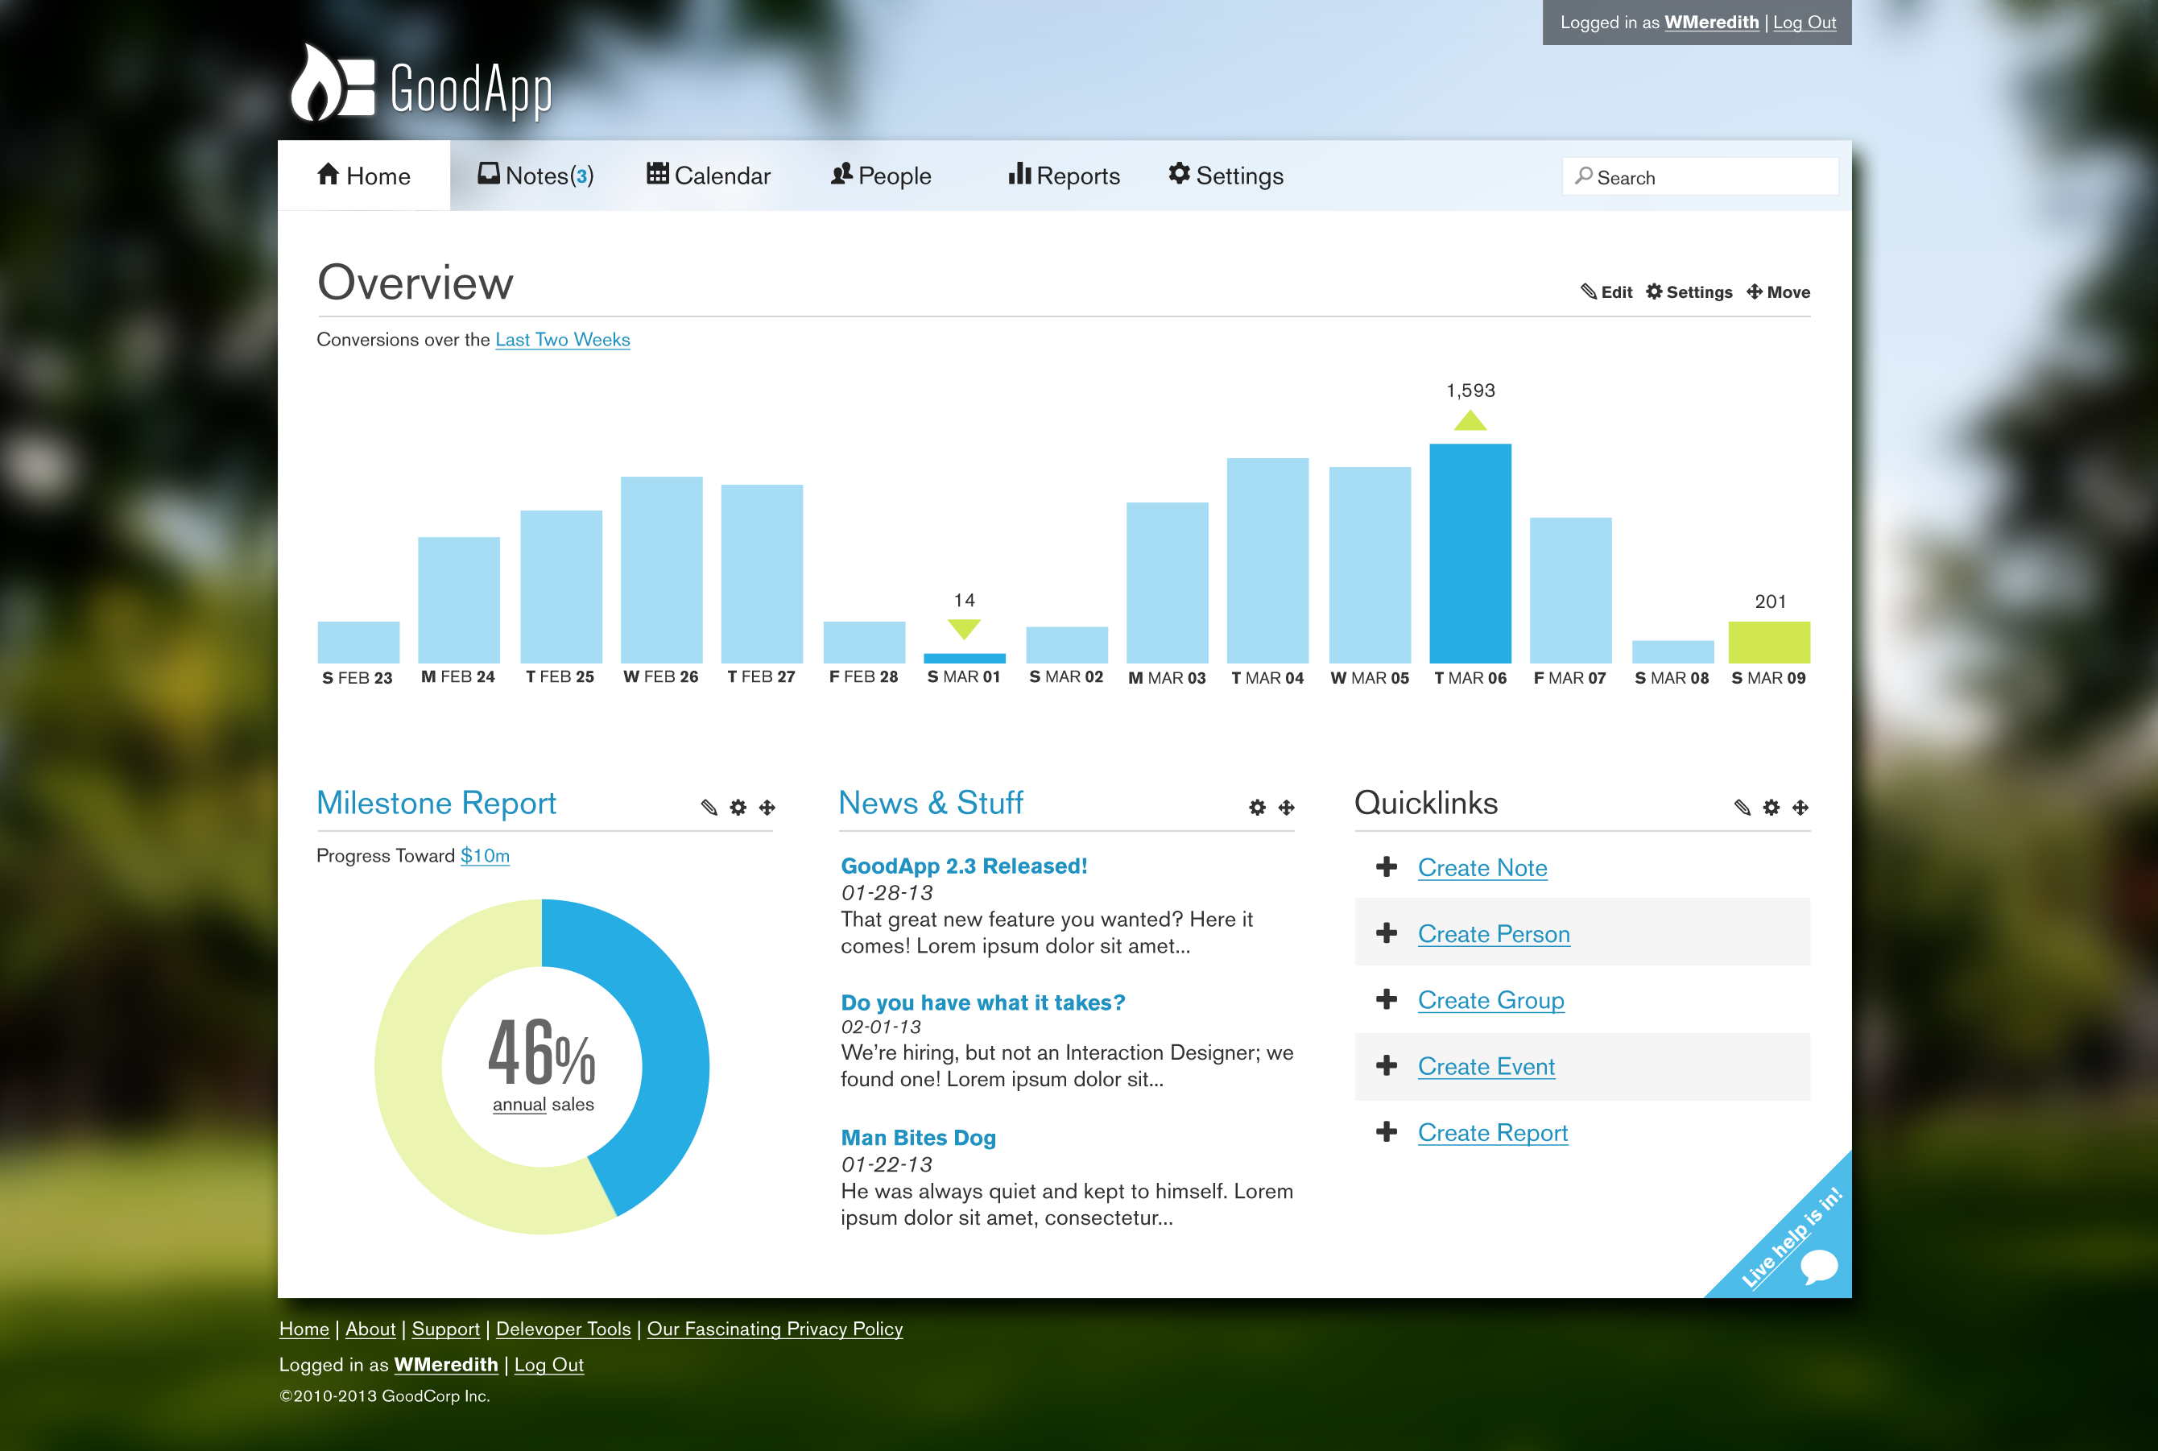Open Last Two Weeks range selector

[562, 340]
